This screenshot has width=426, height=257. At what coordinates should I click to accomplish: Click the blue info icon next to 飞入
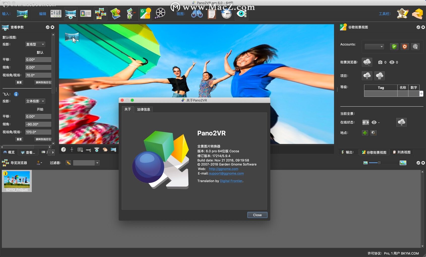pos(16,94)
